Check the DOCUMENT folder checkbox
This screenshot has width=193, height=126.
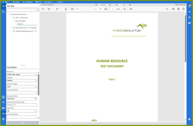tap(14, 21)
